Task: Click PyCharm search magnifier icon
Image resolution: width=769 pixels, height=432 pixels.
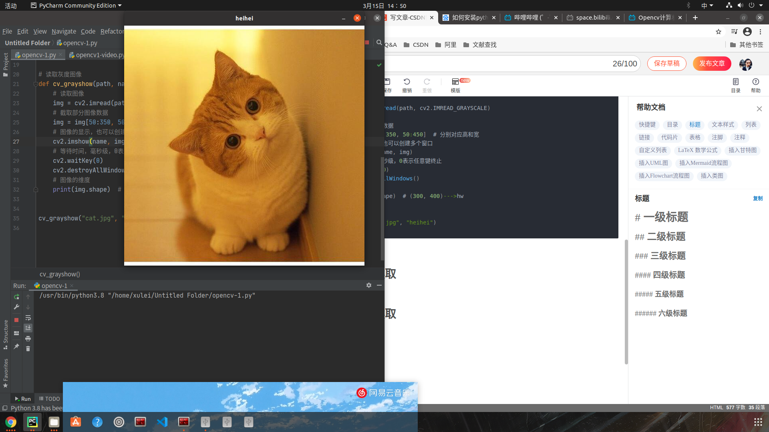Action: [379, 42]
